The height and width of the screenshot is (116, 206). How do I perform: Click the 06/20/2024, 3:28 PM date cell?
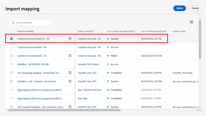151,81
